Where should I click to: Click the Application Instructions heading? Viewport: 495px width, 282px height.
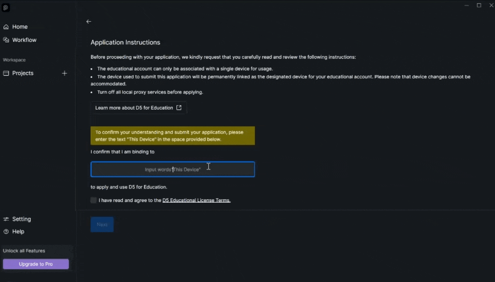point(125,42)
